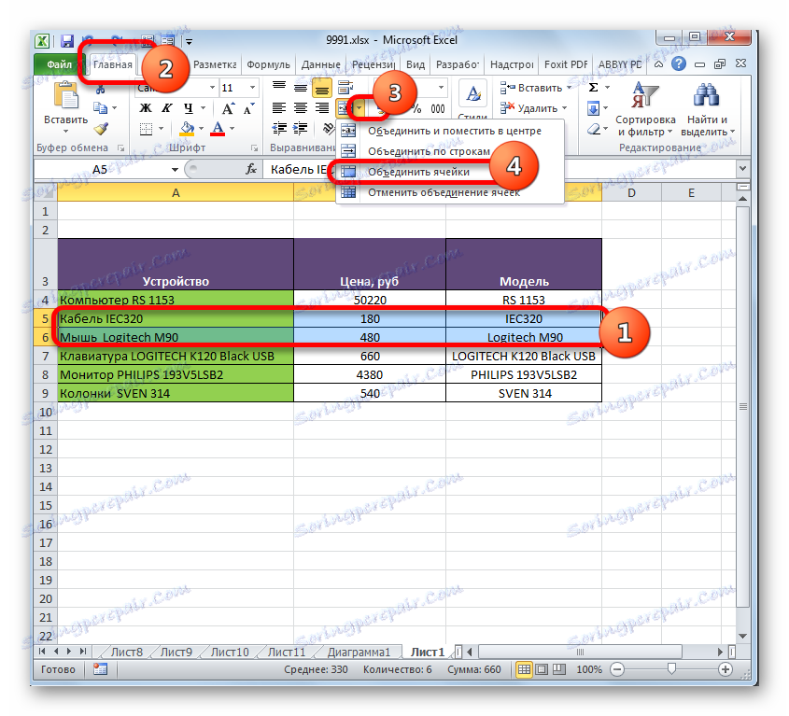This screenshot has height=716, width=789.
Task: Click the zoom in plus button
Action: point(726,669)
